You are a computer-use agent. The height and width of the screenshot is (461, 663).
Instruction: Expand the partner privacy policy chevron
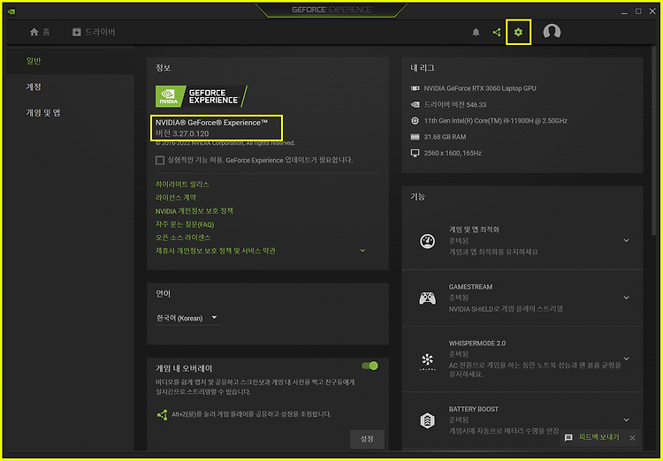[362, 251]
